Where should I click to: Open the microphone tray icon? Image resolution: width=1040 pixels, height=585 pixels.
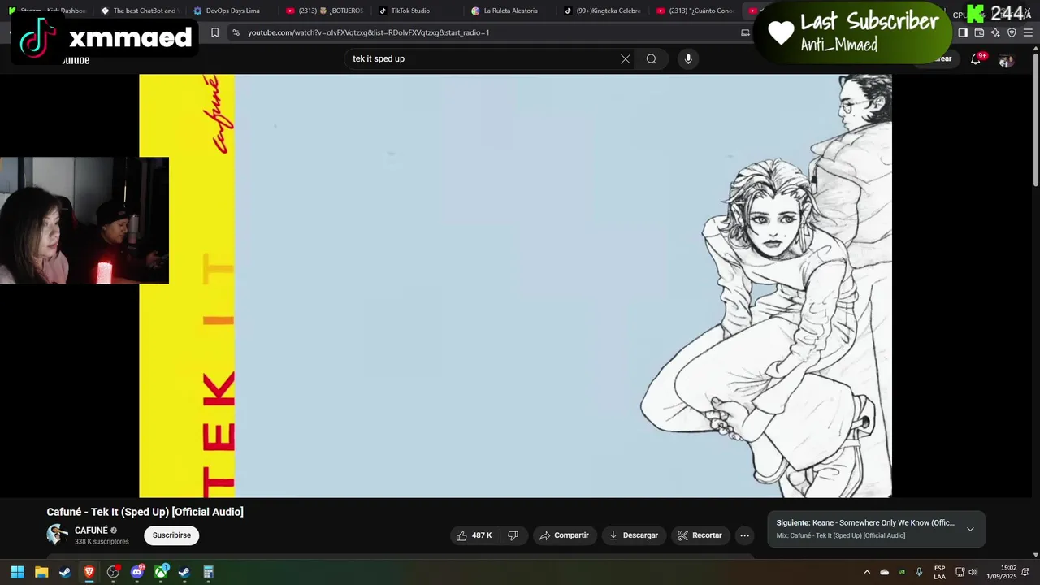point(919,572)
